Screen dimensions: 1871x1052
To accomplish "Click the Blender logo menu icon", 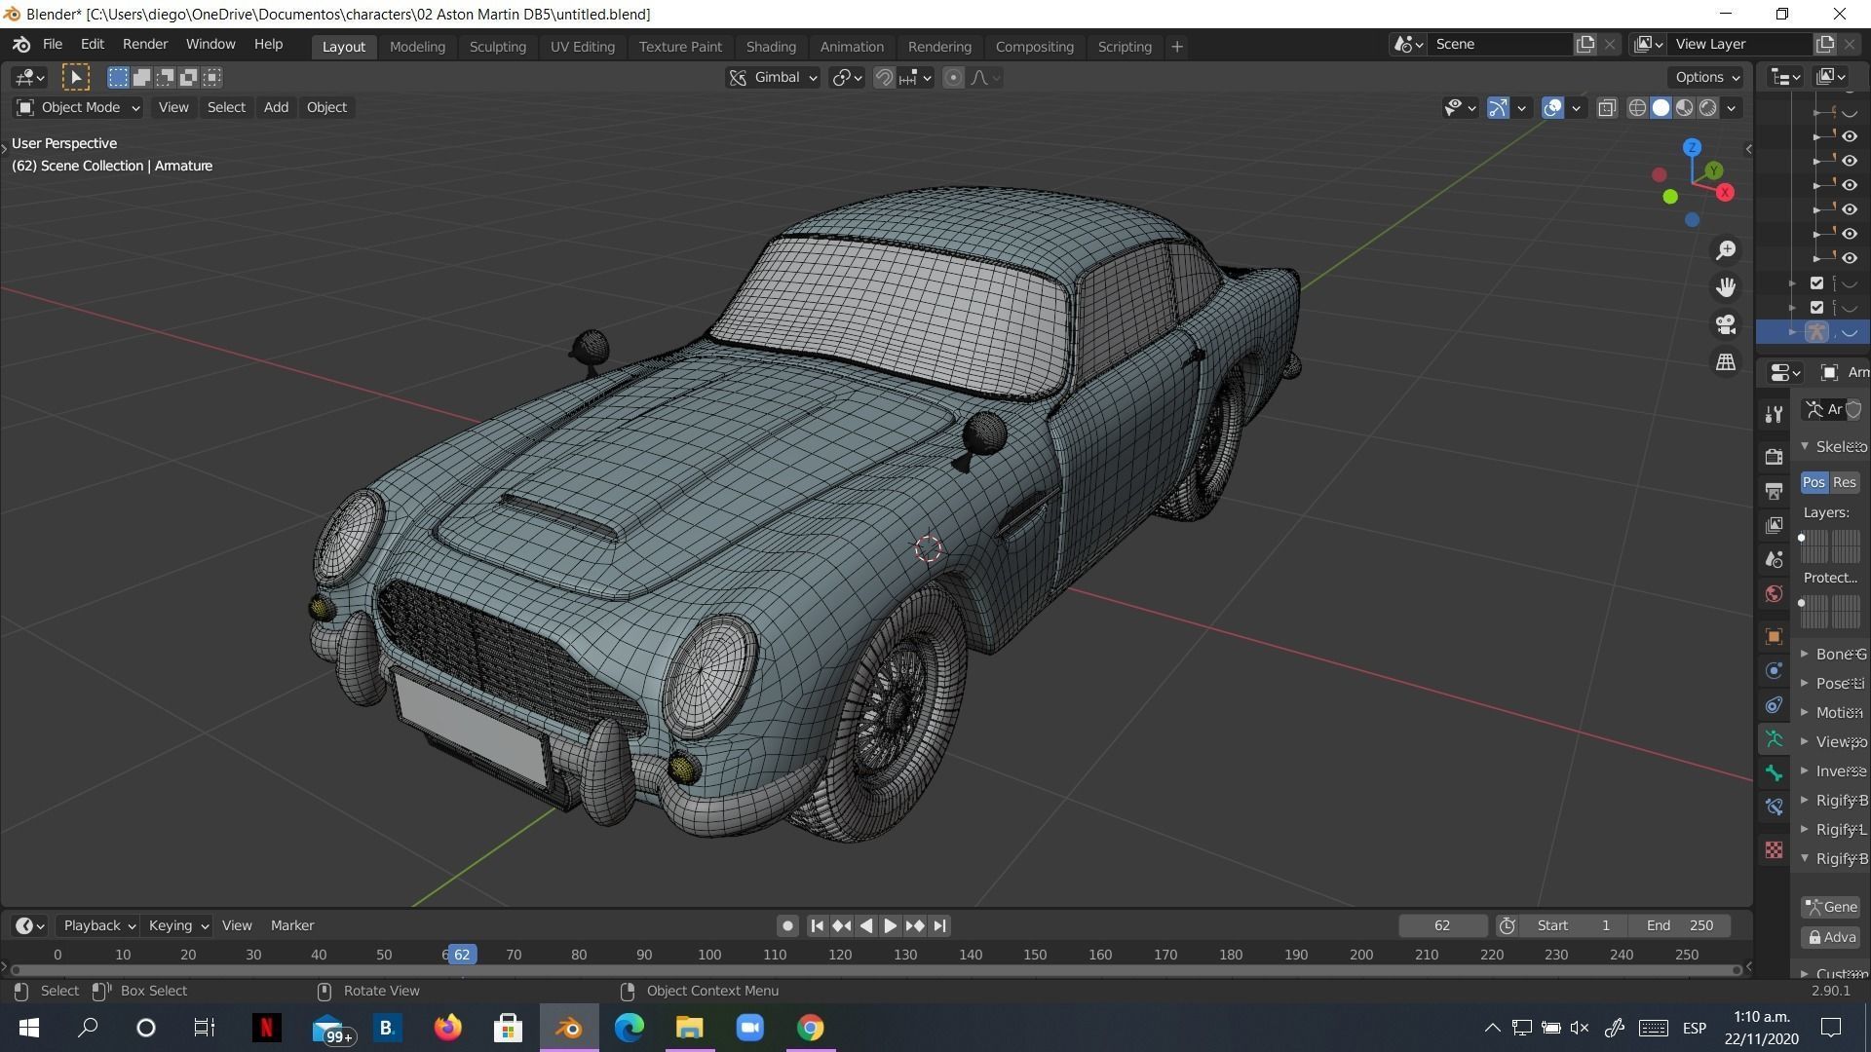I will 21,45.
